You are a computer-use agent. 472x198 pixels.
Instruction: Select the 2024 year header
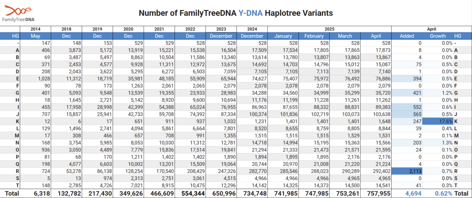coord(252,29)
